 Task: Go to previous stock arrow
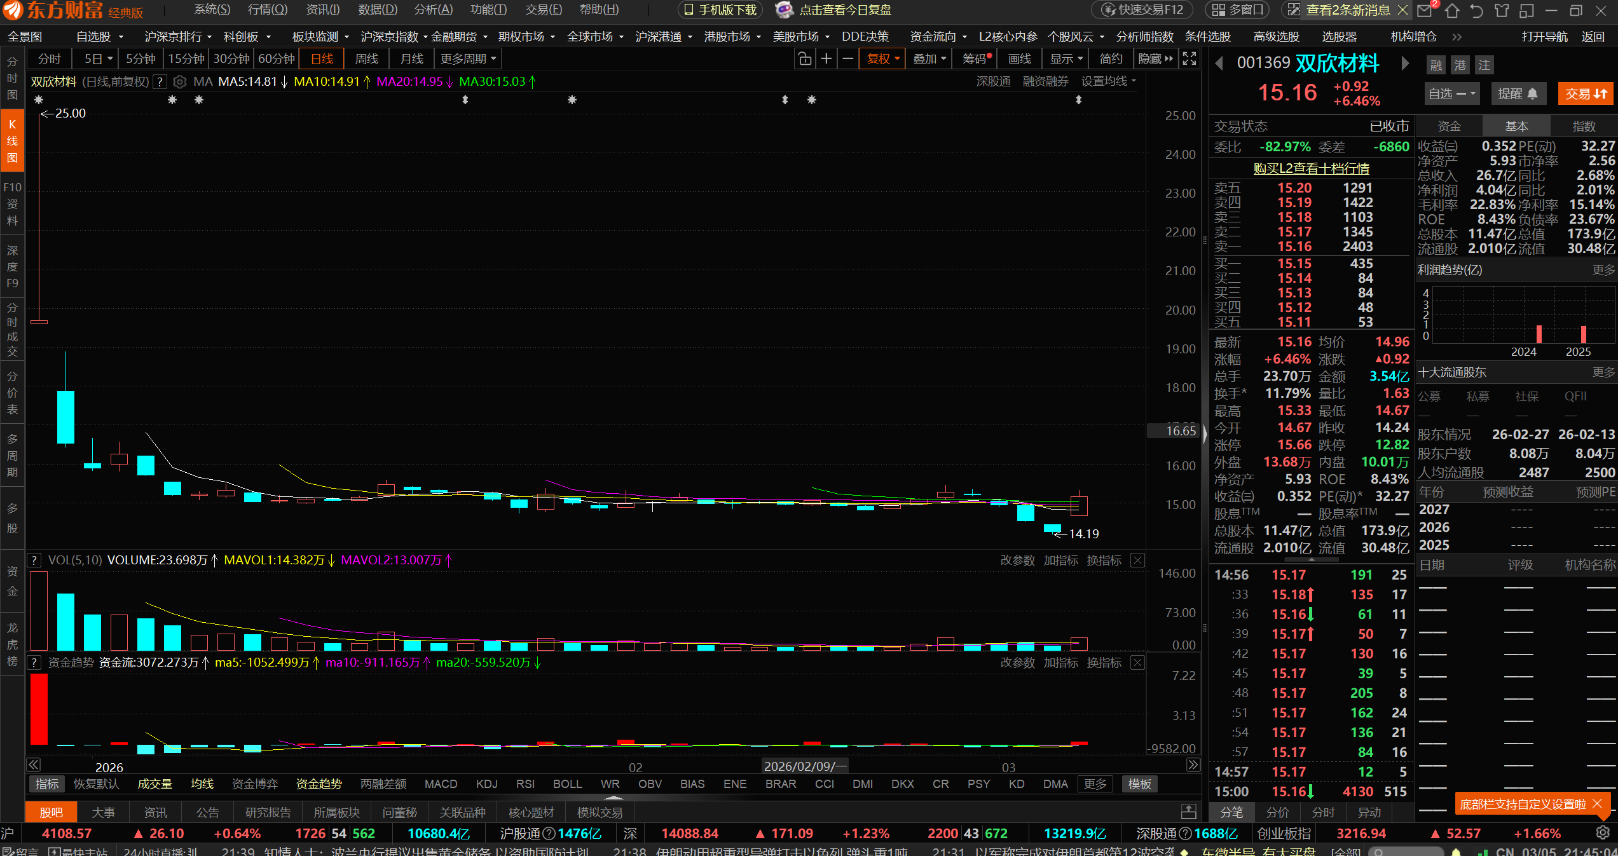pyautogui.click(x=1219, y=64)
